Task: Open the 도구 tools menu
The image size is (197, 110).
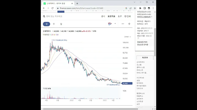Action: (x=120, y=16)
